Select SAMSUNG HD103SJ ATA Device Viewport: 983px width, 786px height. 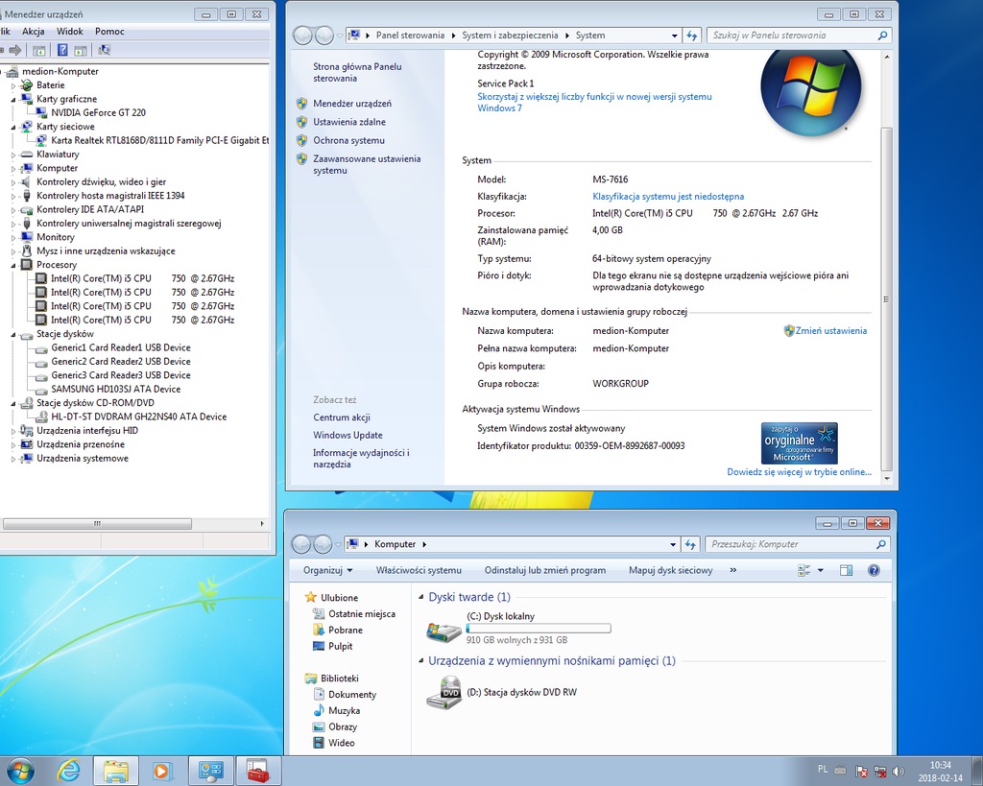coord(115,390)
